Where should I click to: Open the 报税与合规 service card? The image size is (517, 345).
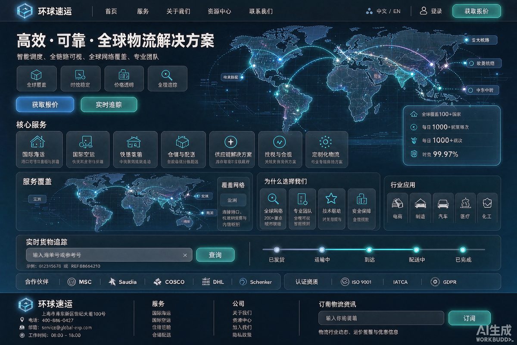click(x=280, y=150)
